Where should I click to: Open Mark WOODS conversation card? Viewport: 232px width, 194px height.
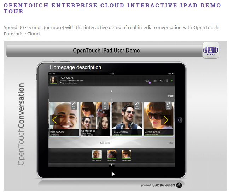pyautogui.click(x=64, y=119)
